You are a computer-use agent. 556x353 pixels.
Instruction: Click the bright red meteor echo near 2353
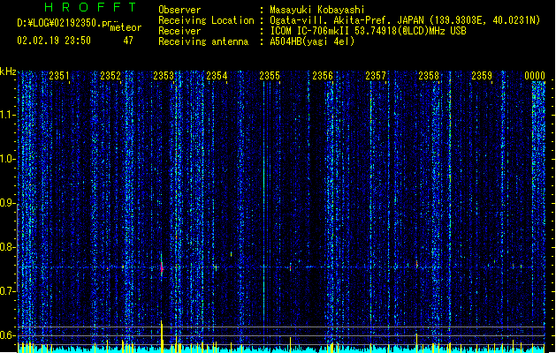click(162, 267)
